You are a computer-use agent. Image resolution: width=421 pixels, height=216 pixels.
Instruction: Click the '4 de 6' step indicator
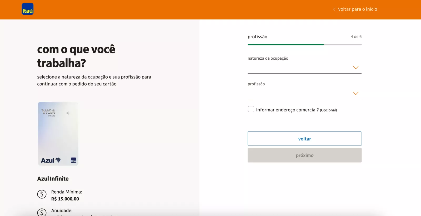point(356,37)
